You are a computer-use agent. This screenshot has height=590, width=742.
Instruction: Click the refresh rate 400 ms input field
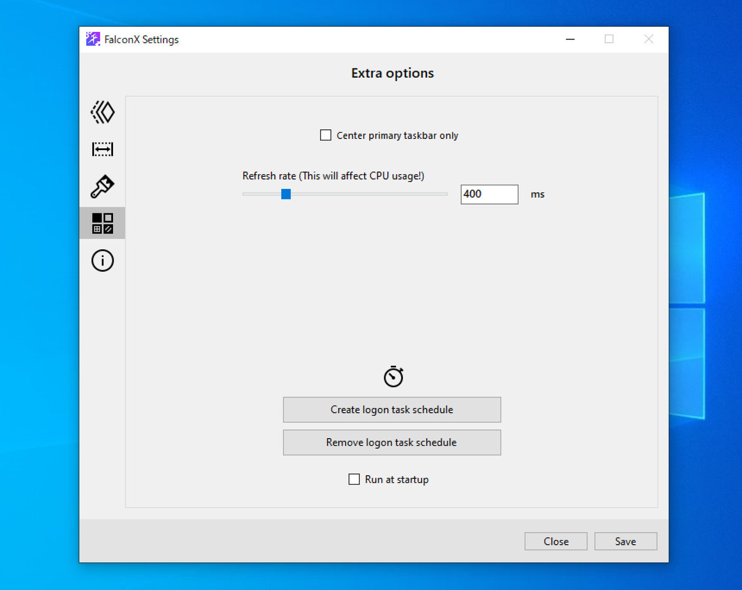click(489, 194)
